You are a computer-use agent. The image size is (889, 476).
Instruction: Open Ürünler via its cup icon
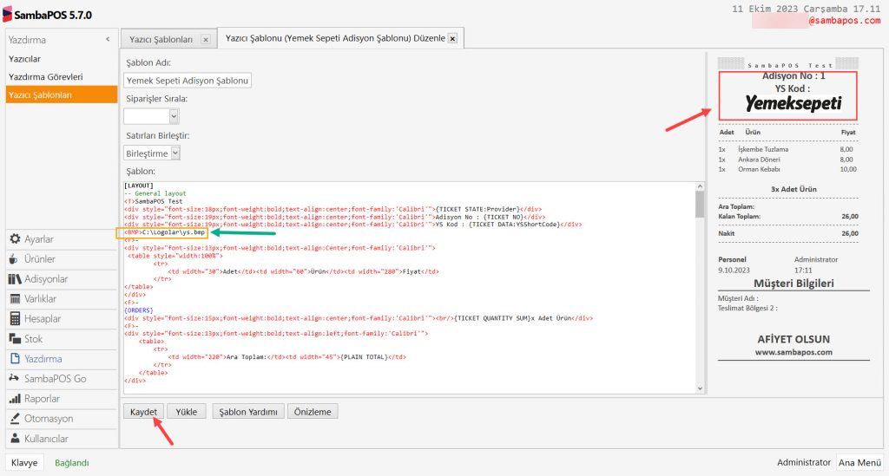pyautogui.click(x=14, y=259)
